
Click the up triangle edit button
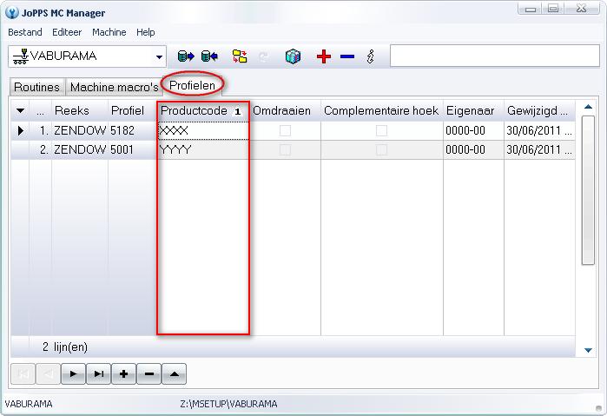[175, 373]
